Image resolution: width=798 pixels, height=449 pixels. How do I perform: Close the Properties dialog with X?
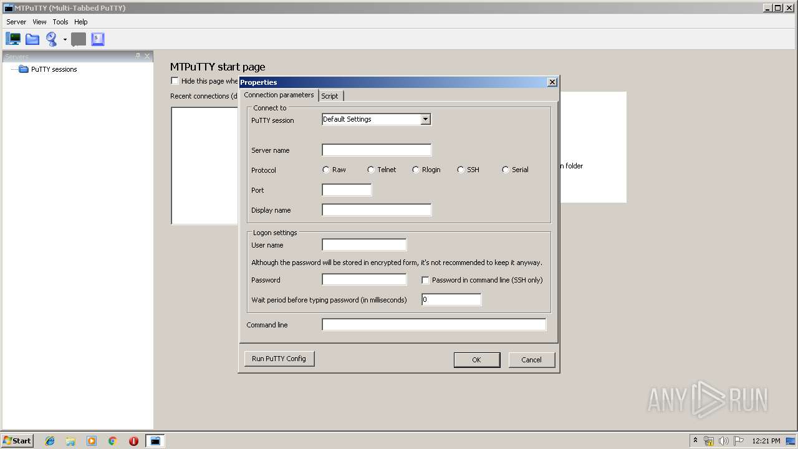point(552,82)
